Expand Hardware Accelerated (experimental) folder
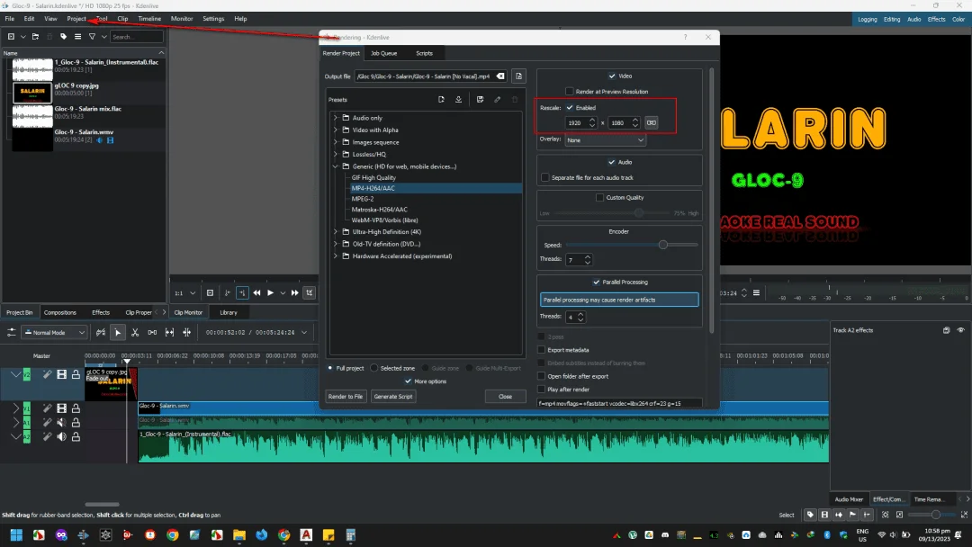Image resolution: width=972 pixels, height=547 pixels. pos(336,256)
